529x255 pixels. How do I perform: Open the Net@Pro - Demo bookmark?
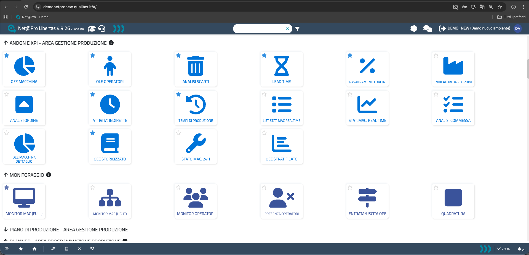tap(32, 17)
